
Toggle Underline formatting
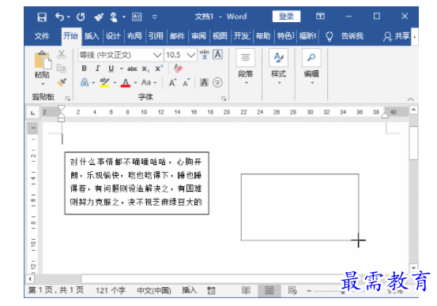[x=111, y=69]
